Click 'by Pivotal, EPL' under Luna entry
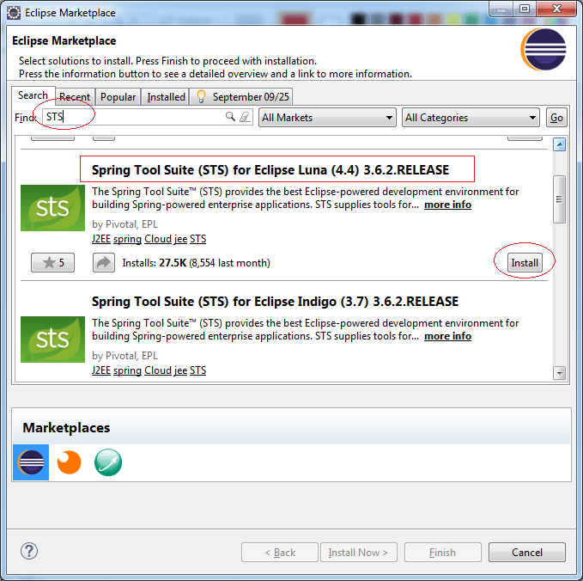 pyautogui.click(x=125, y=224)
